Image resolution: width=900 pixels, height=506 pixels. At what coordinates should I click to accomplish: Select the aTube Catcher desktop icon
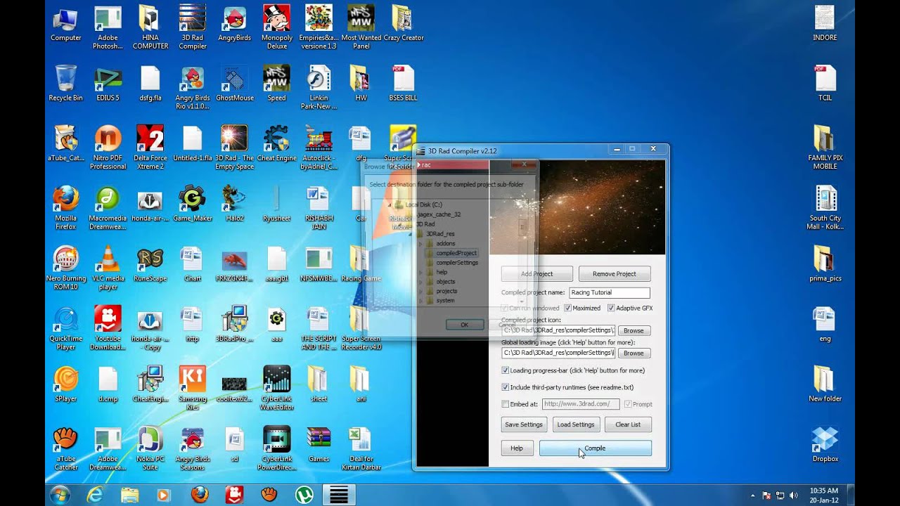tap(66, 449)
